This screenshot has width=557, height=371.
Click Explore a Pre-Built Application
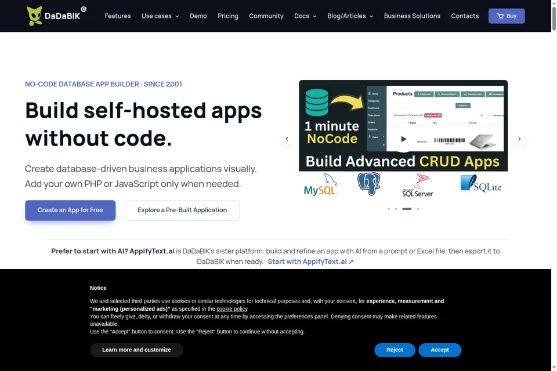pyautogui.click(x=182, y=210)
